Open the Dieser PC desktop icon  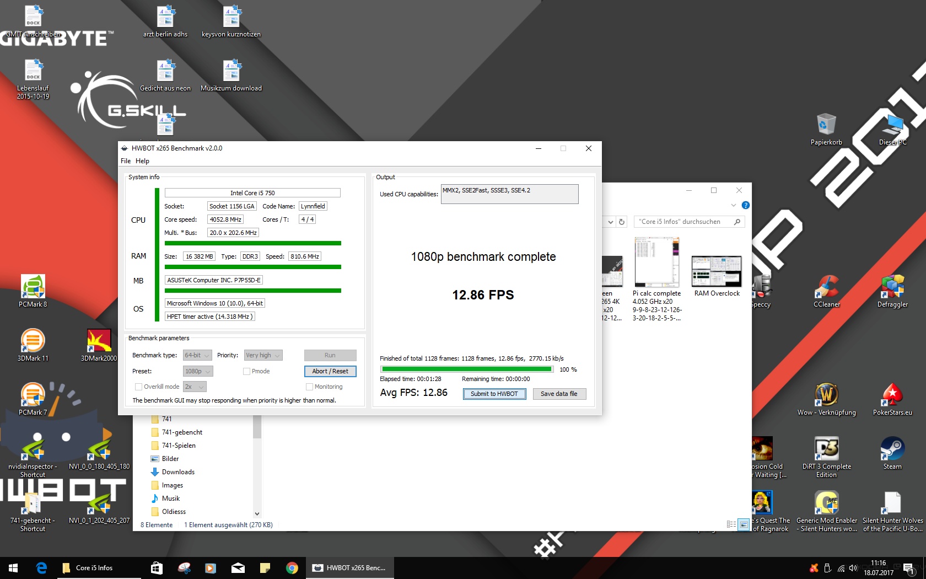892,128
